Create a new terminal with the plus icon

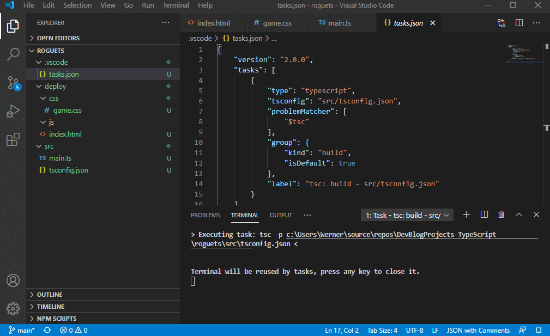[x=466, y=215]
